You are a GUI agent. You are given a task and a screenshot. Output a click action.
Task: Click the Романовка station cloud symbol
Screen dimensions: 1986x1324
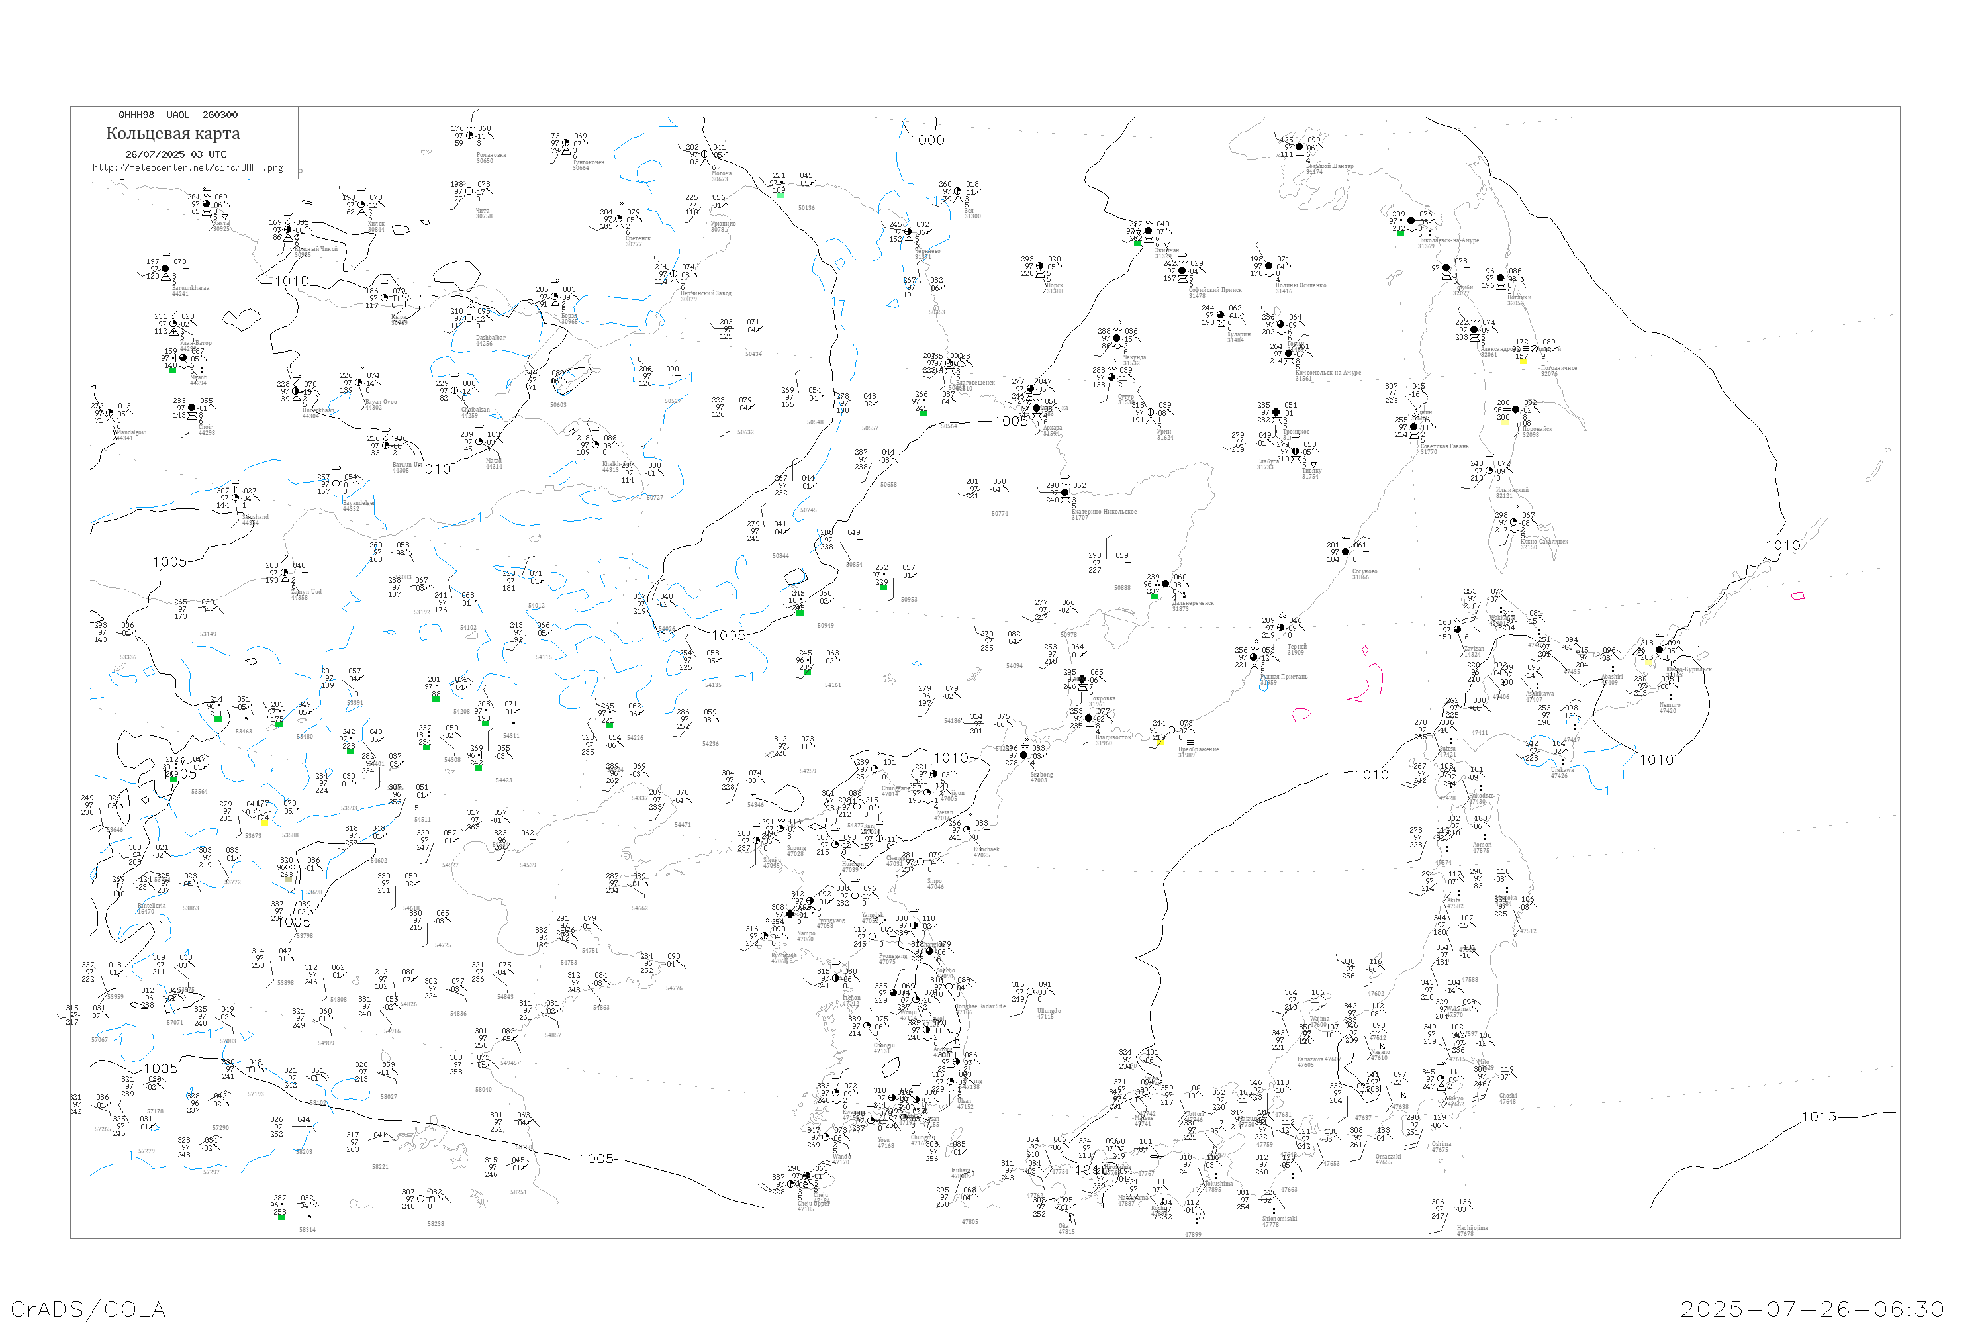click(x=470, y=135)
